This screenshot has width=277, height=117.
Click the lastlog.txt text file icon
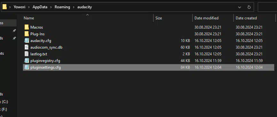[27, 54]
